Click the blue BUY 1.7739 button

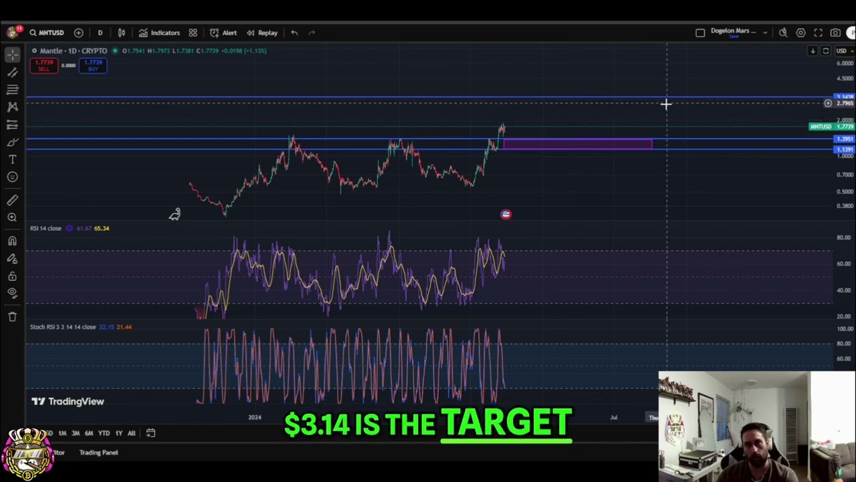tap(93, 65)
